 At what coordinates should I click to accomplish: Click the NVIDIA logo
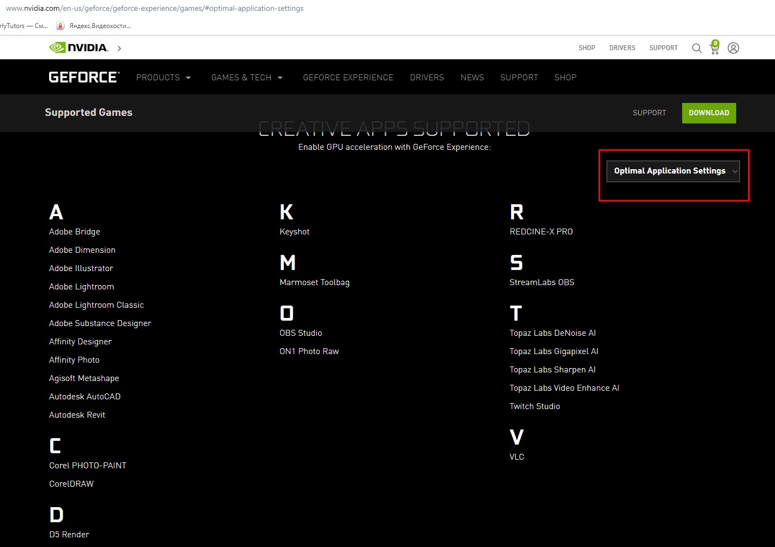79,47
